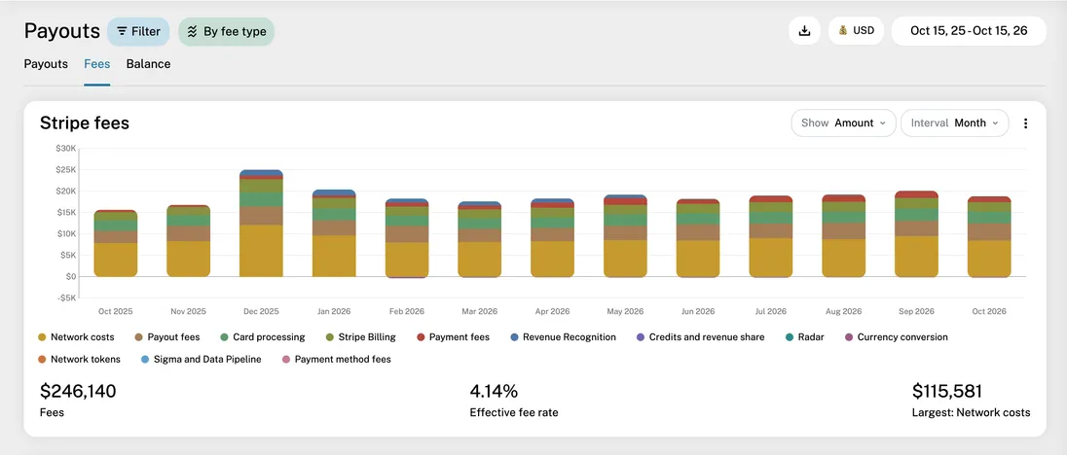
Task: Click the $115,581 largest fee value
Action: click(x=947, y=391)
